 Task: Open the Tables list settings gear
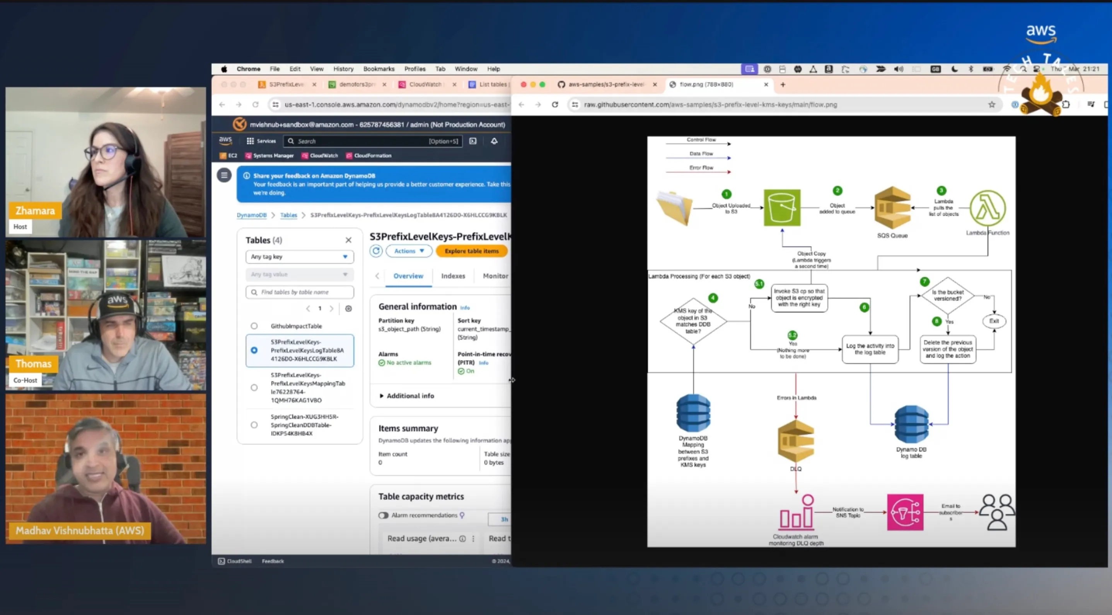click(348, 309)
